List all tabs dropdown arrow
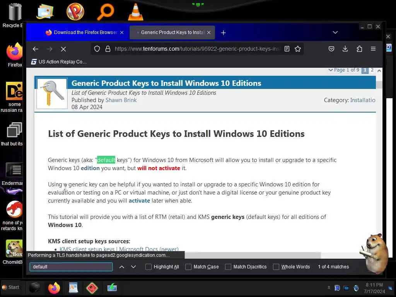This screenshot has height=297, width=396. coord(335,32)
